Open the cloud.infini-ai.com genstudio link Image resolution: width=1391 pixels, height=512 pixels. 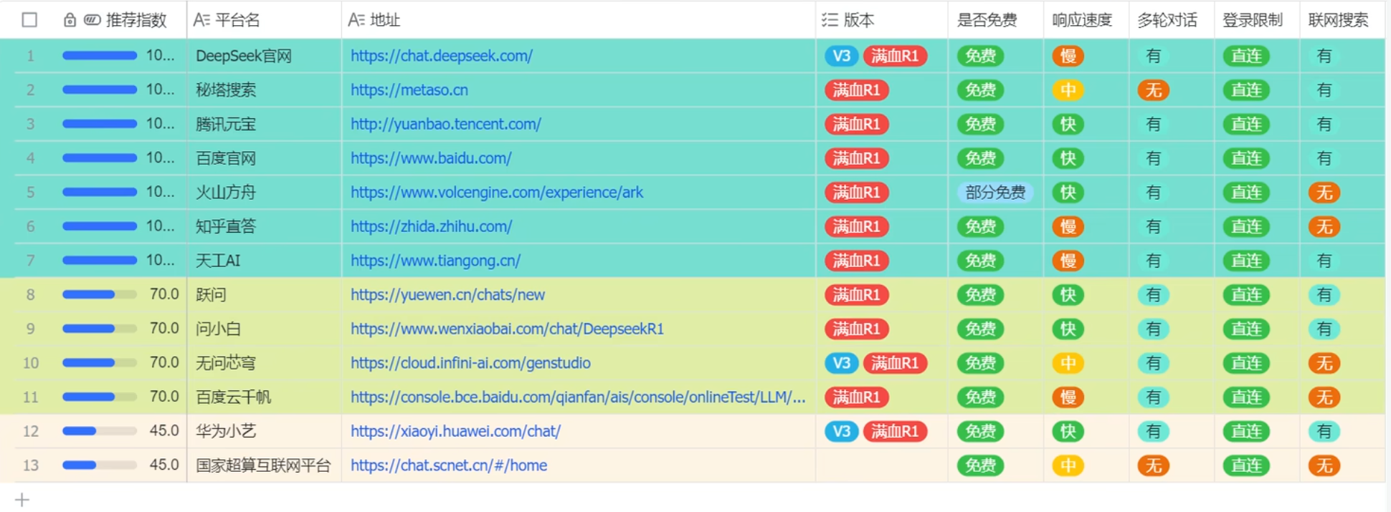(470, 363)
